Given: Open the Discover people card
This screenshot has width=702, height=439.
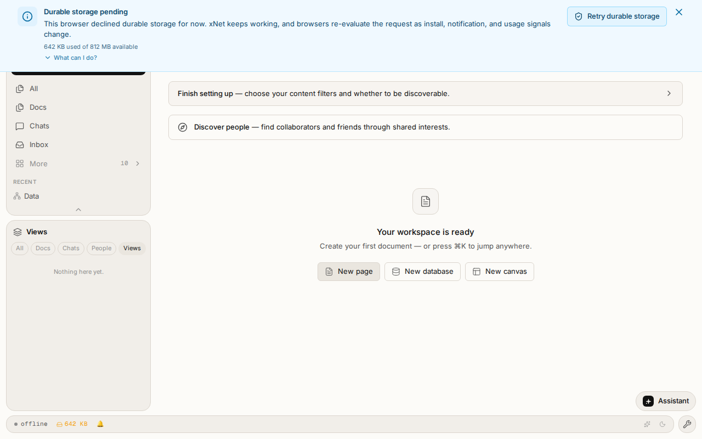Looking at the screenshot, I should pos(426,127).
